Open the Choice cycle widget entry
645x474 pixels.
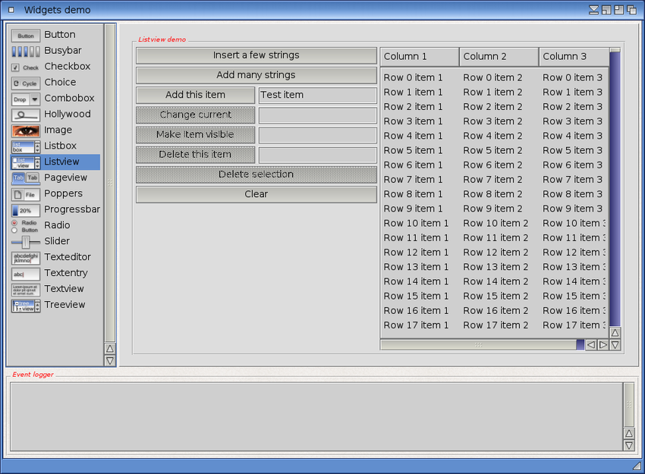(60, 83)
